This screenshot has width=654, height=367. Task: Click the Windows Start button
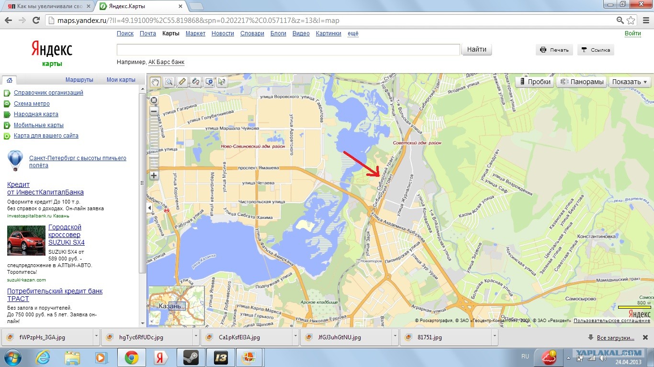point(12,357)
